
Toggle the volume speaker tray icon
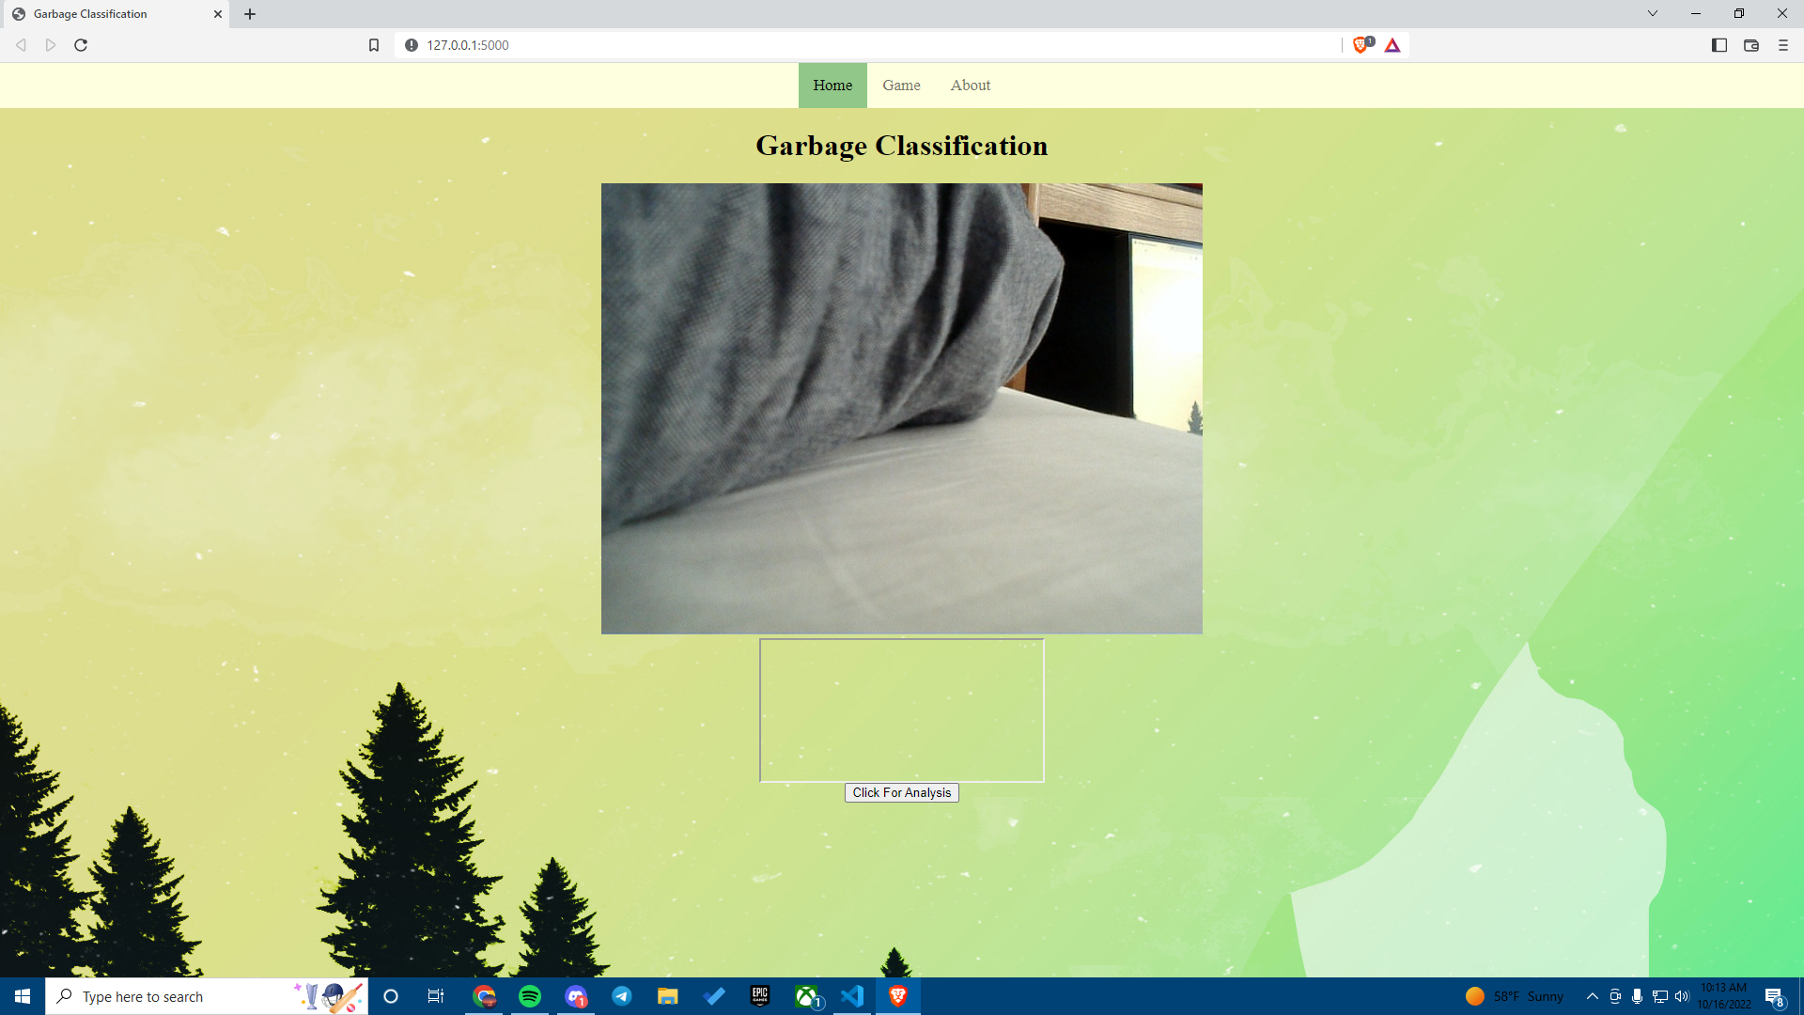coord(1682,996)
